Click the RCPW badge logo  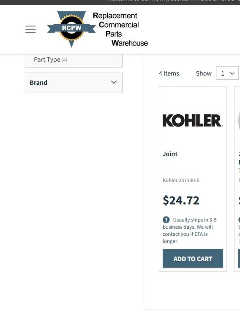(71, 29)
